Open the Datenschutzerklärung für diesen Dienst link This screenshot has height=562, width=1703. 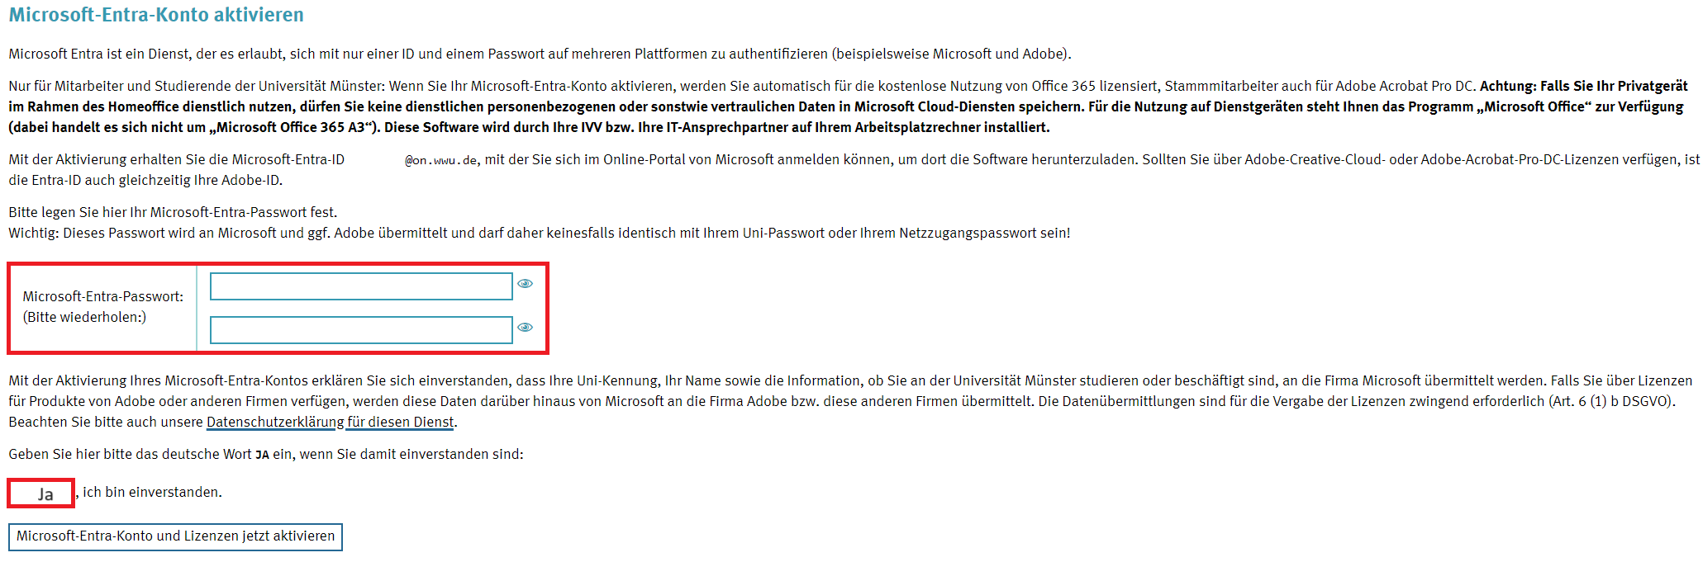click(330, 423)
